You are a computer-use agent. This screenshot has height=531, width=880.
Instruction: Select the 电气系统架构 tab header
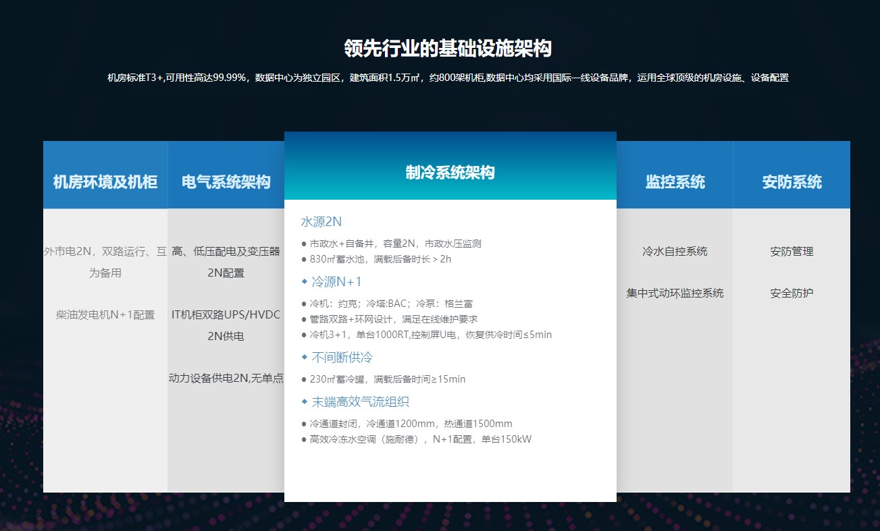pyautogui.click(x=226, y=175)
